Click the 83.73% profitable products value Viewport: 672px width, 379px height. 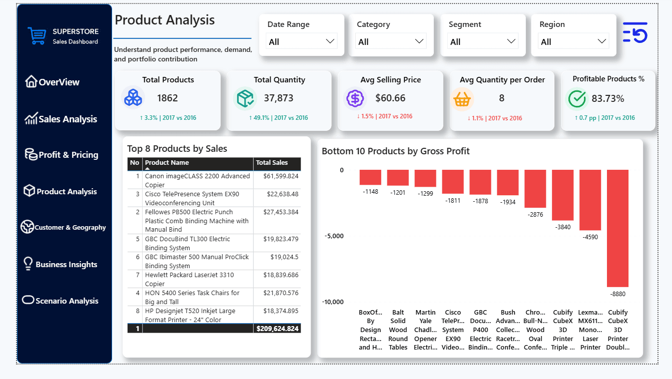tap(608, 99)
